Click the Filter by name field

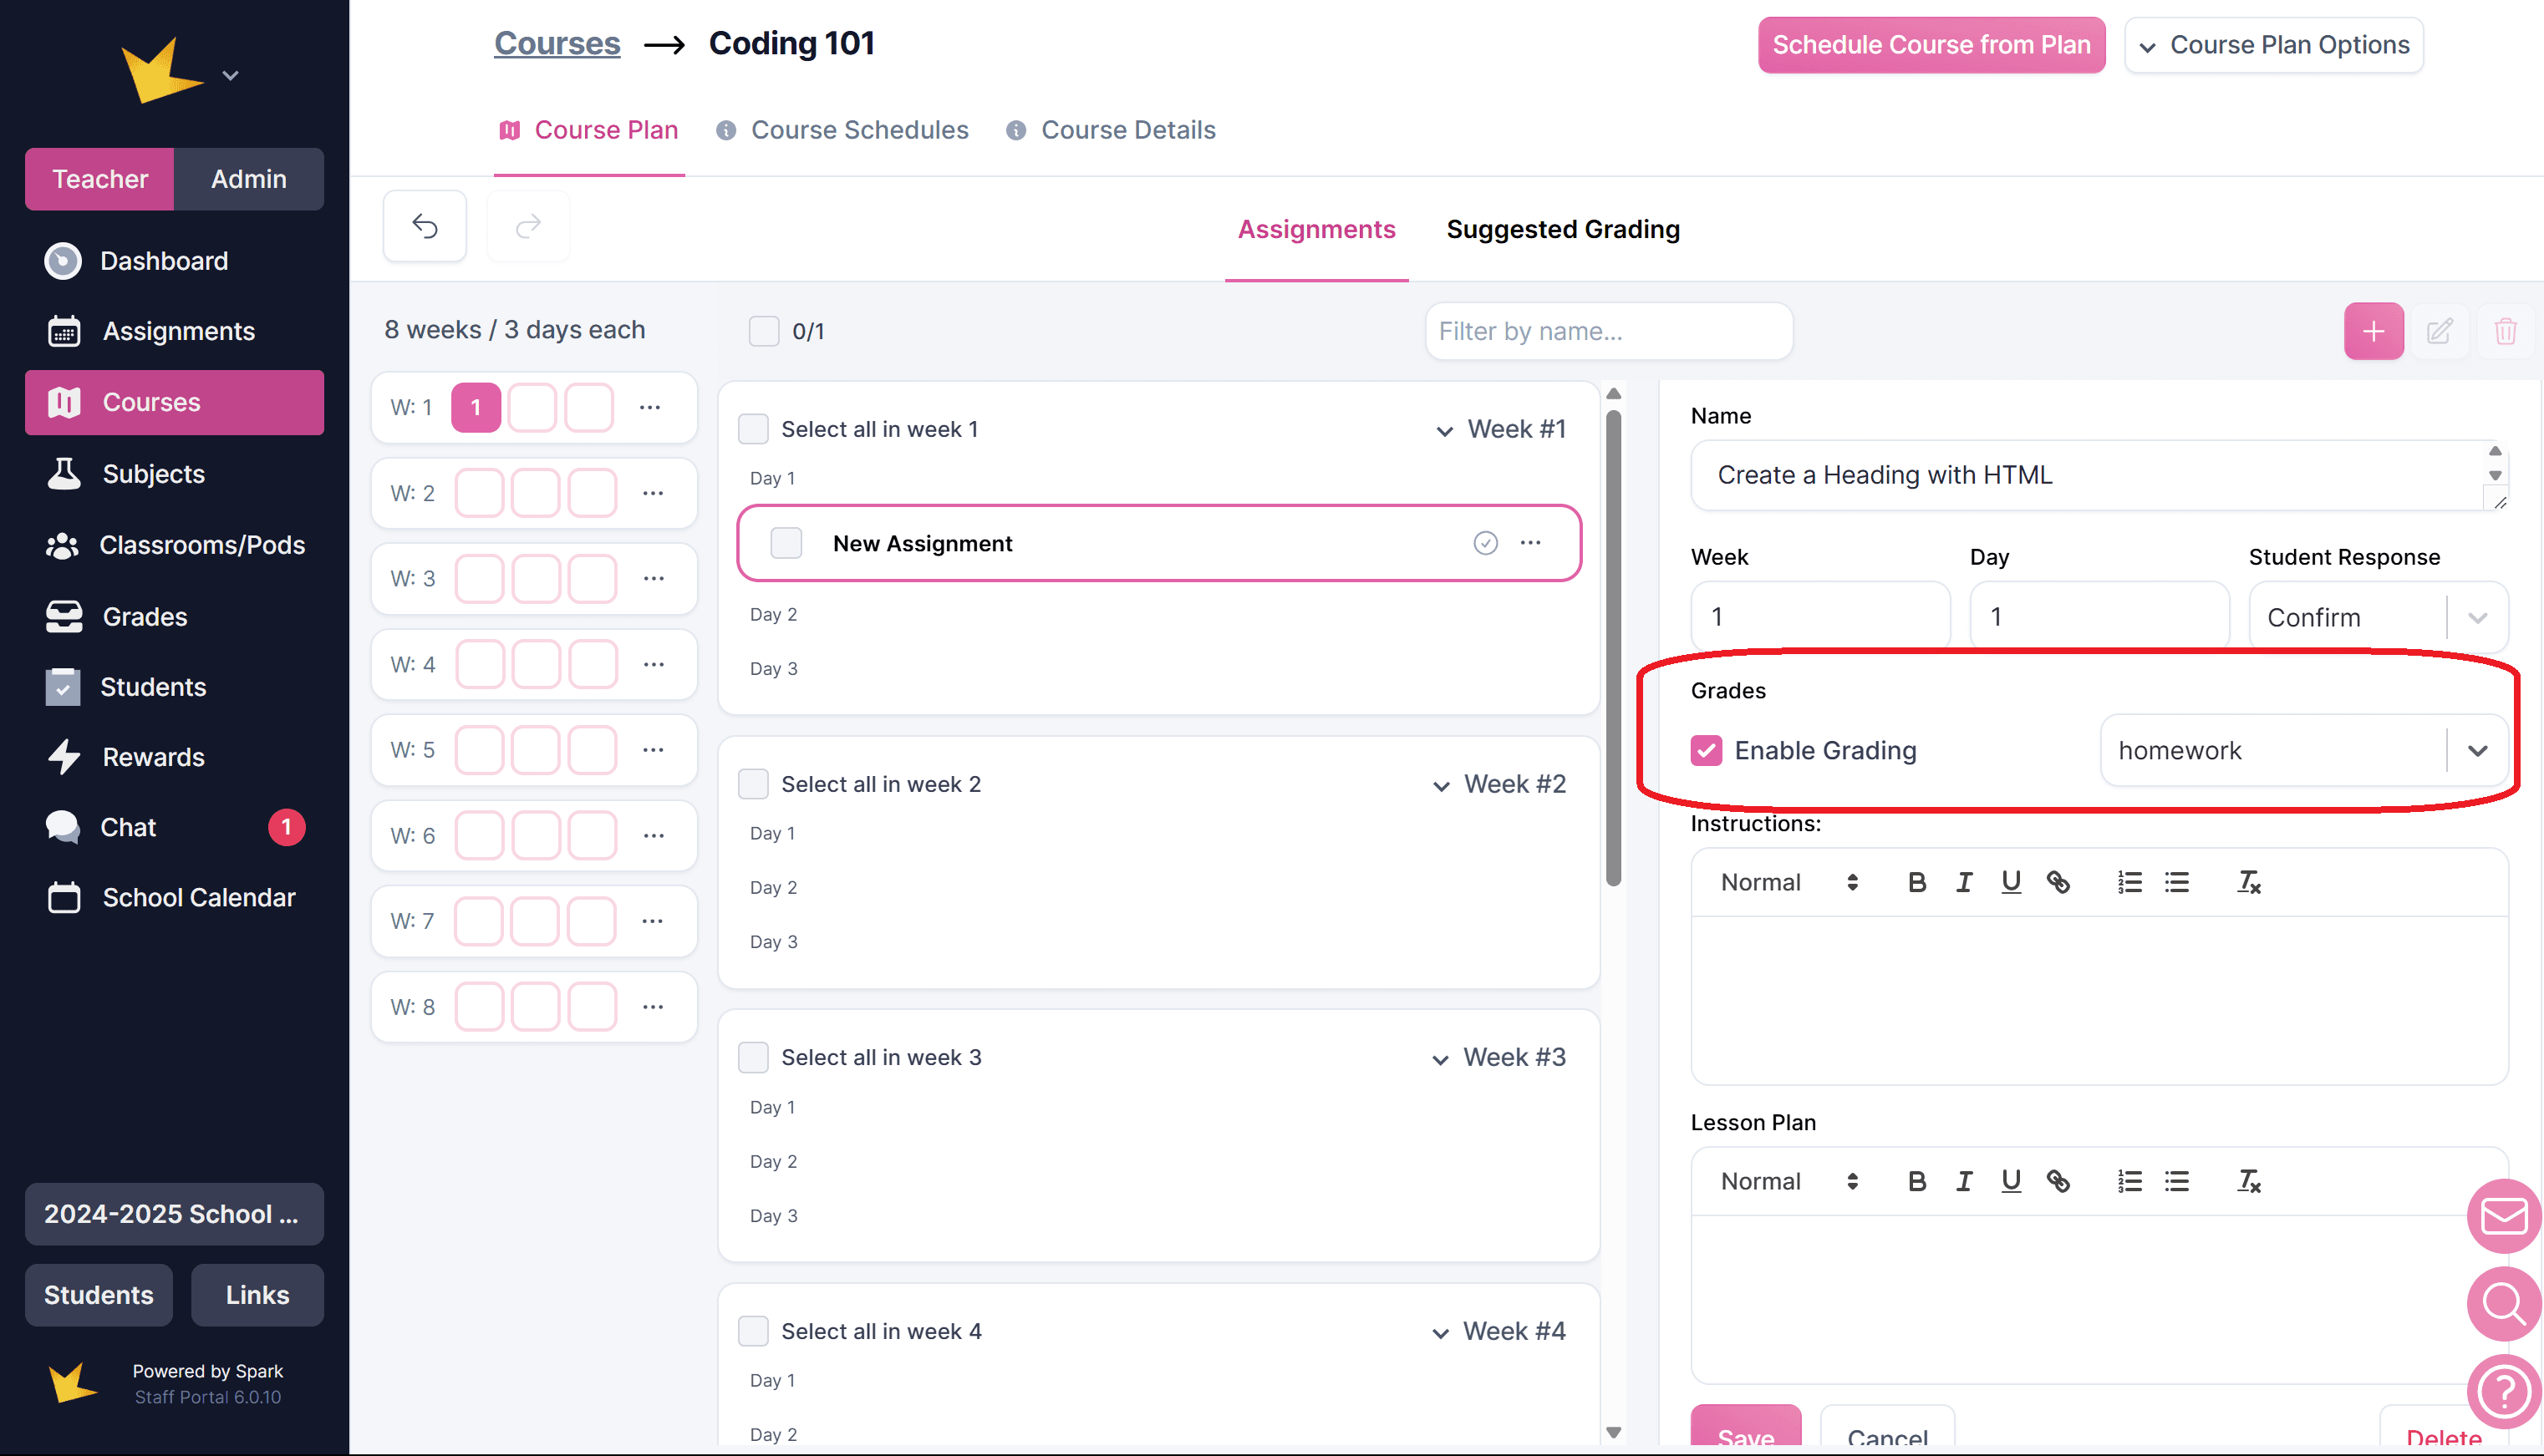click(1609, 331)
